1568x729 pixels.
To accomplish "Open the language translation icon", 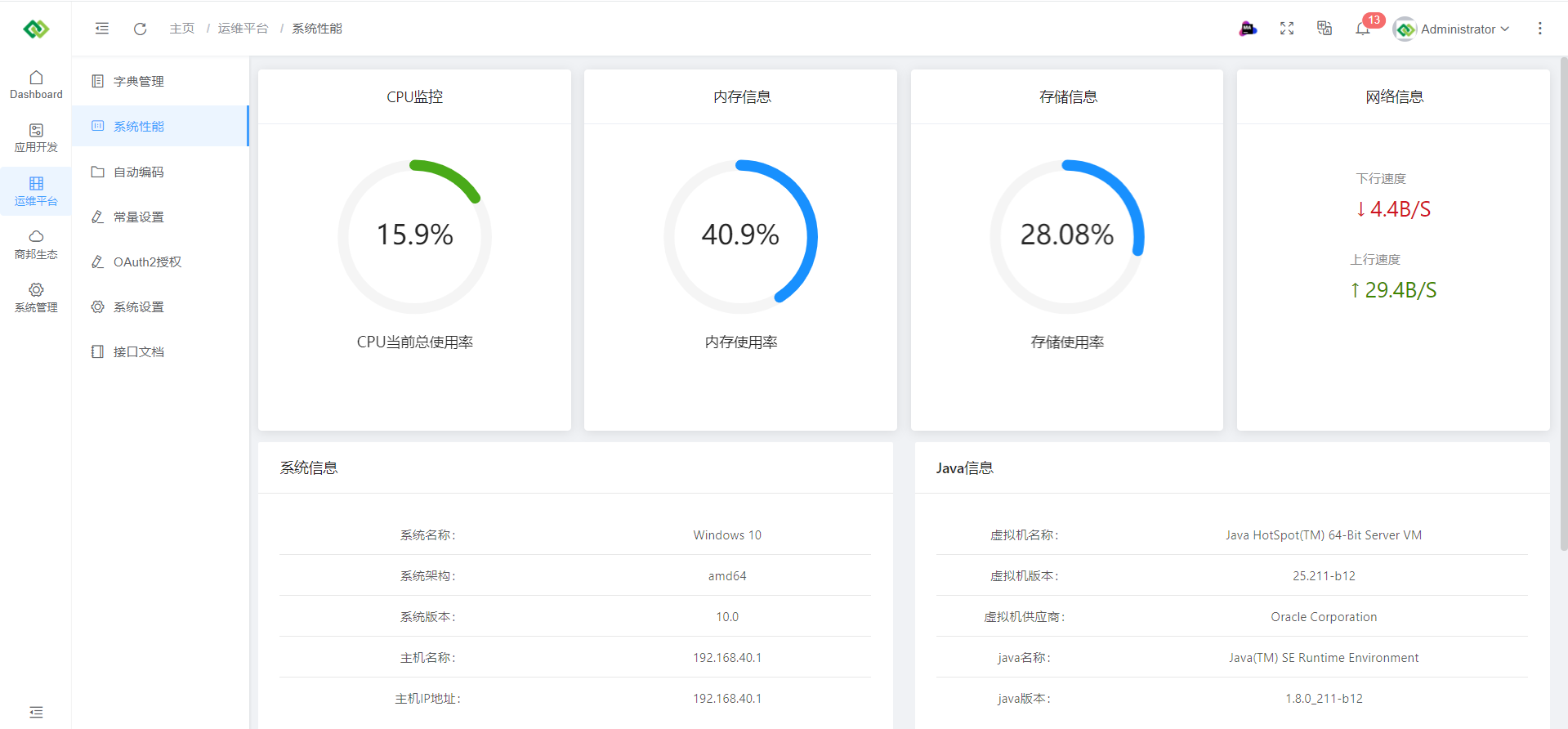I will tap(1325, 29).
